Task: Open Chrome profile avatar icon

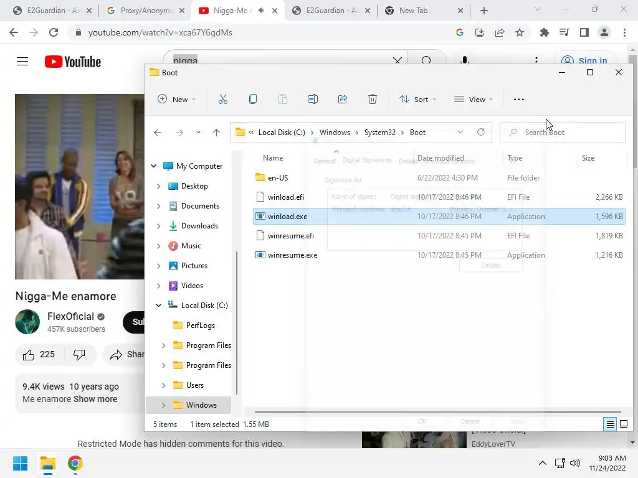Action: [x=604, y=32]
